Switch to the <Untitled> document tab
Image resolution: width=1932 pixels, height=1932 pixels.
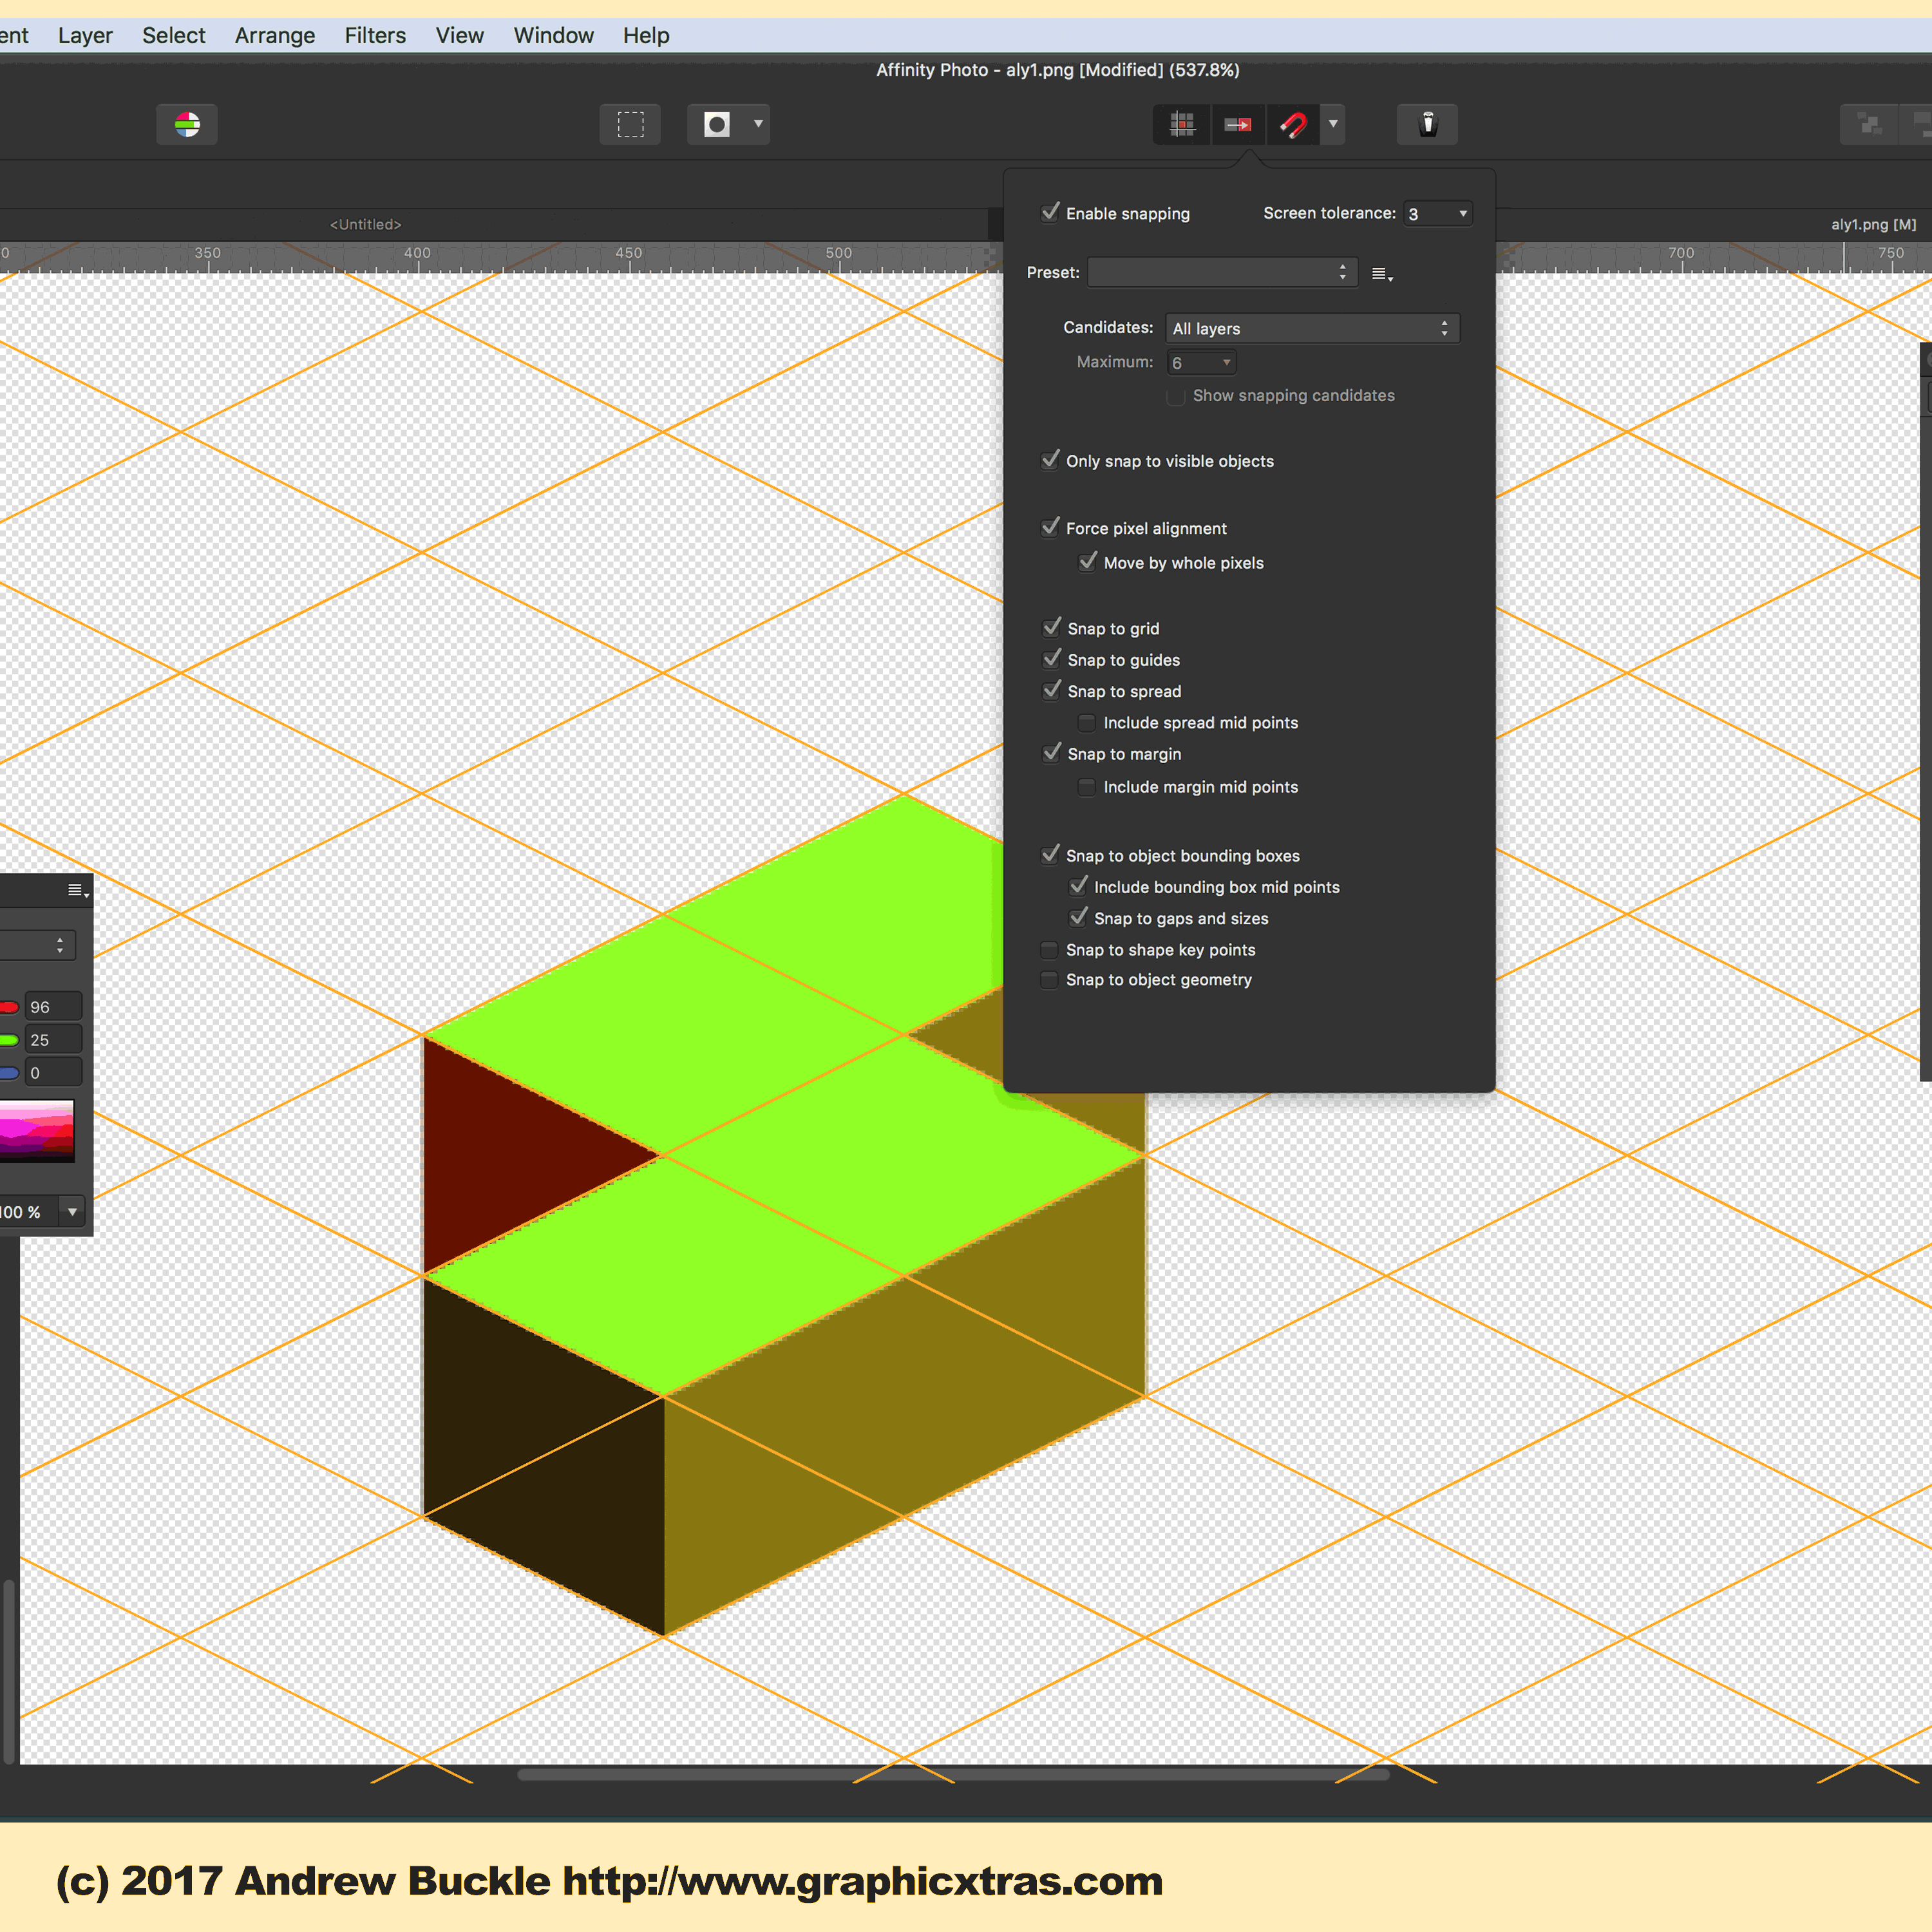[366, 225]
